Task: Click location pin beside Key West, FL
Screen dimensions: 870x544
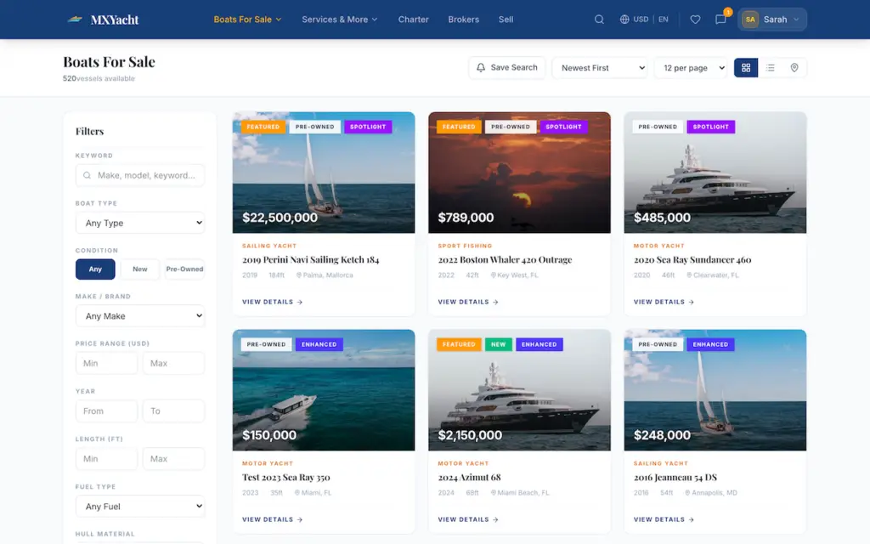Action: [494, 275]
